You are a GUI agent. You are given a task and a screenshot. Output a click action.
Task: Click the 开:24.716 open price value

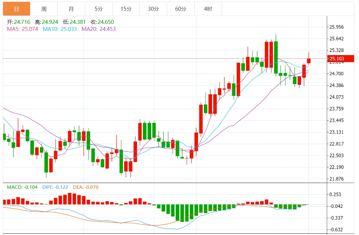[18, 22]
